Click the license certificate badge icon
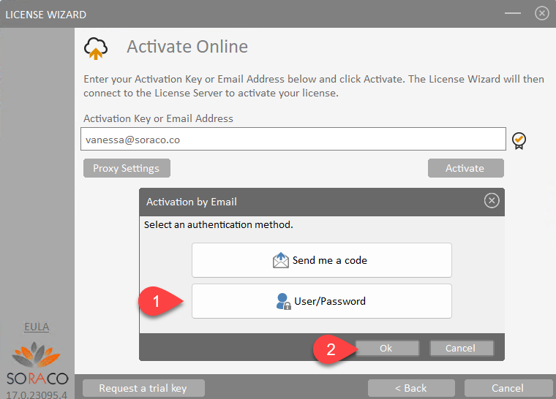 [x=519, y=140]
